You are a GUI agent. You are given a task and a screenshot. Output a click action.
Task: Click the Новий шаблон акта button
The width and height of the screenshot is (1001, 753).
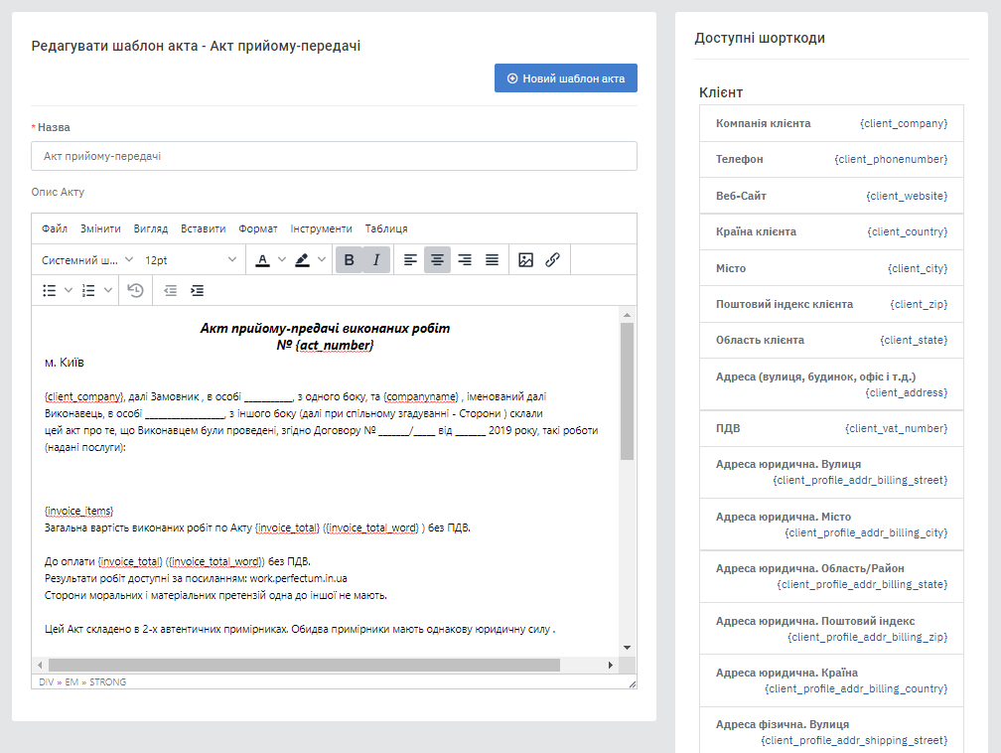[566, 78]
